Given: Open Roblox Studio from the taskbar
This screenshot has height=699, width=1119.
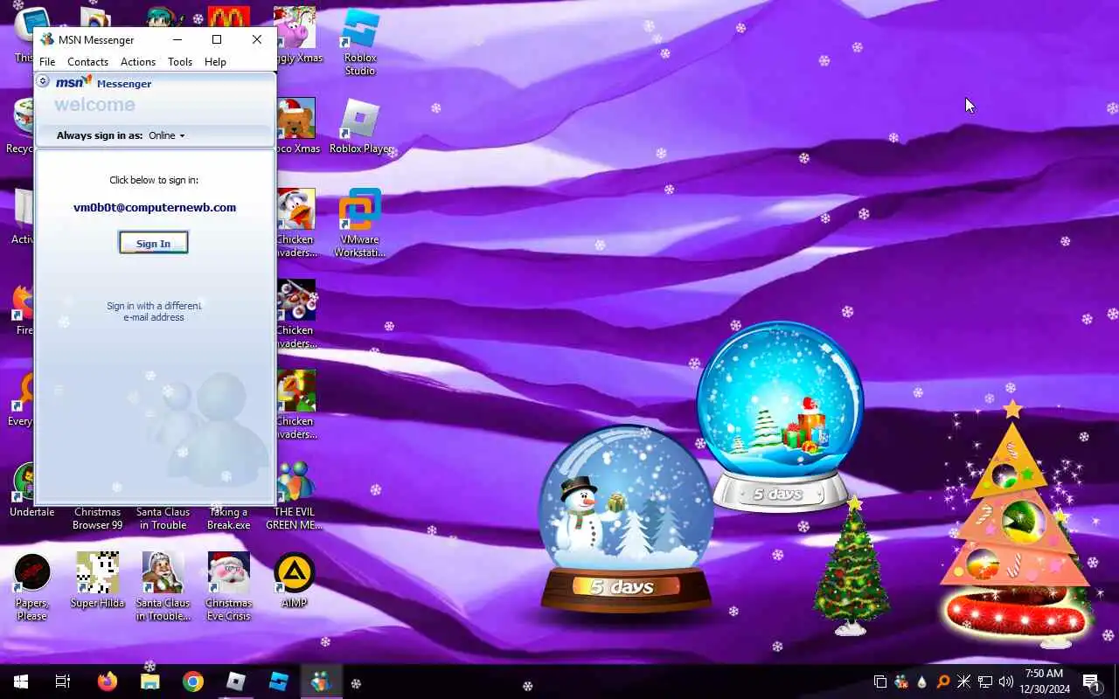Looking at the screenshot, I should (x=279, y=682).
